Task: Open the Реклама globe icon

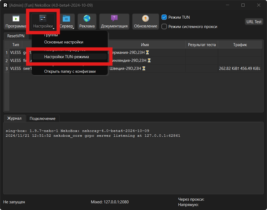Action: [87, 18]
